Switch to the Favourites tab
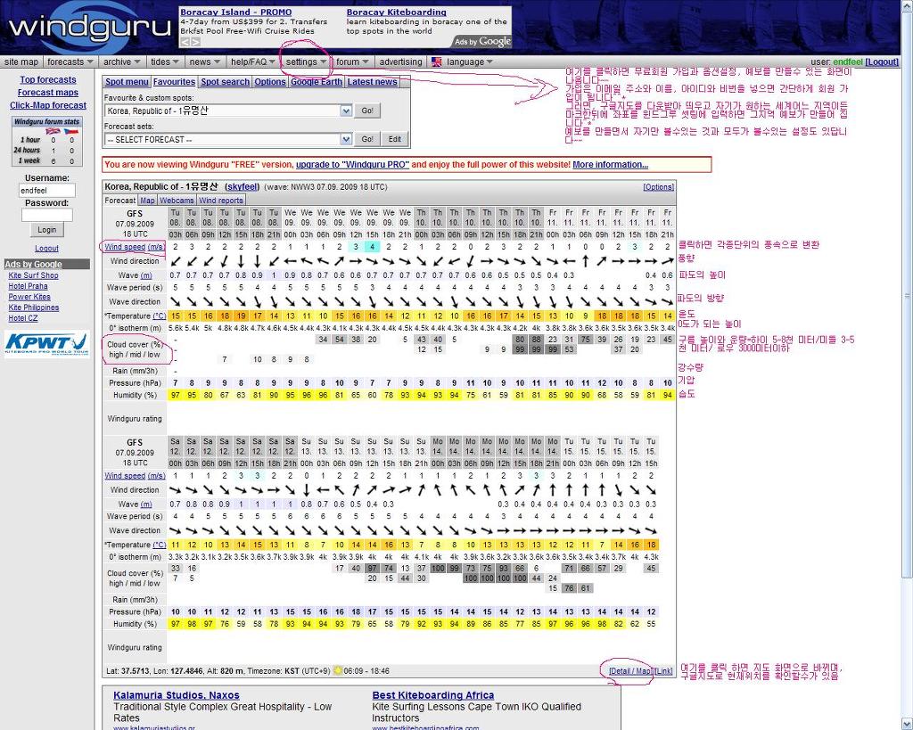 coord(174,82)
